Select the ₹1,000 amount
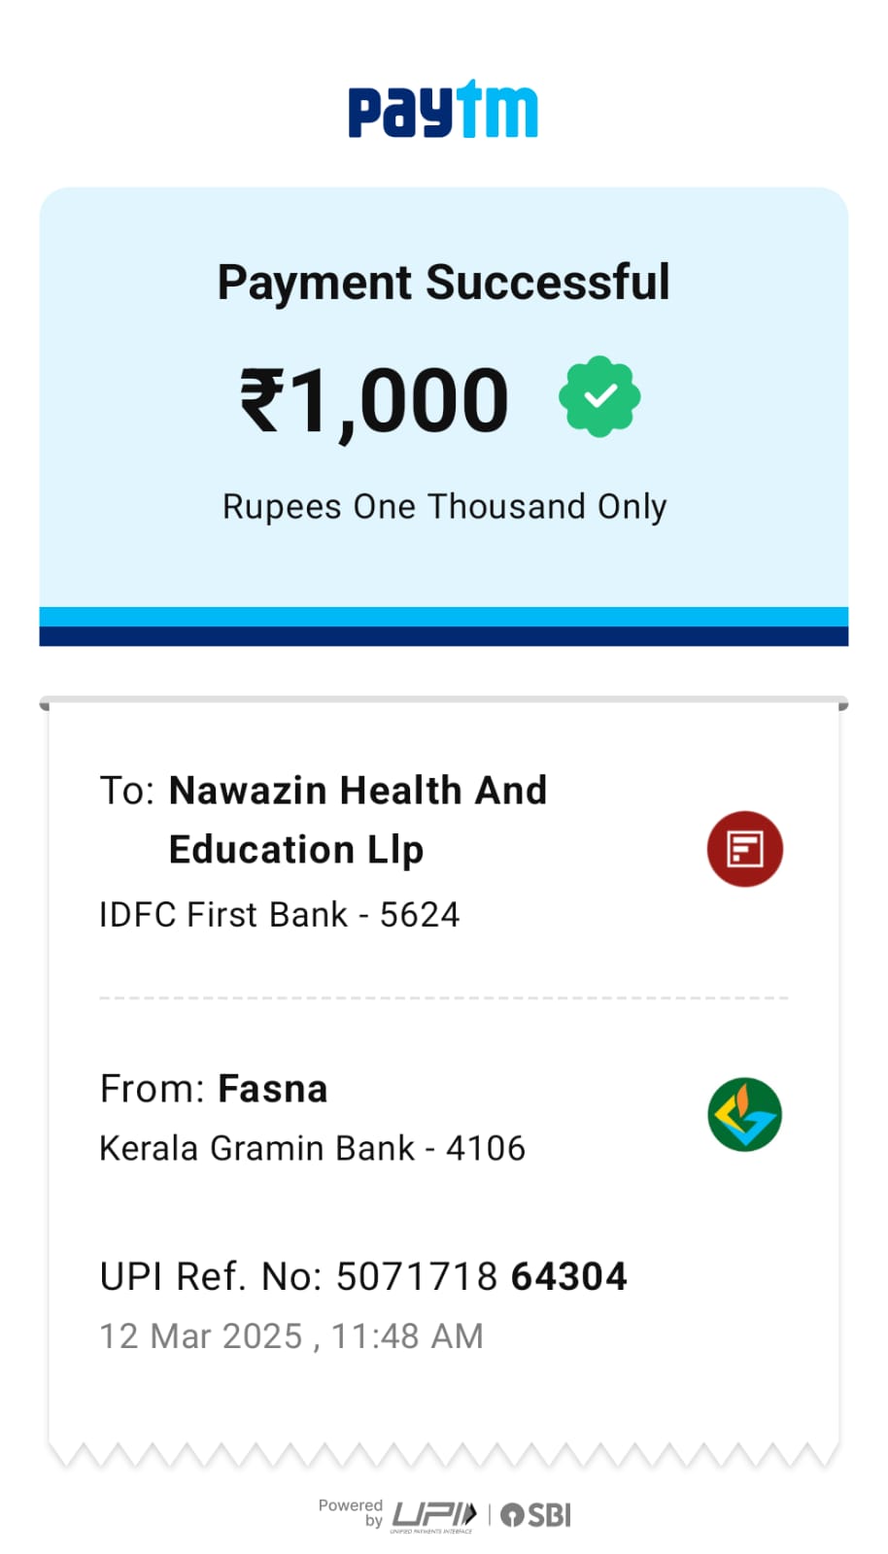This screenshot has height=1554, width=888. tap(375, 400)
